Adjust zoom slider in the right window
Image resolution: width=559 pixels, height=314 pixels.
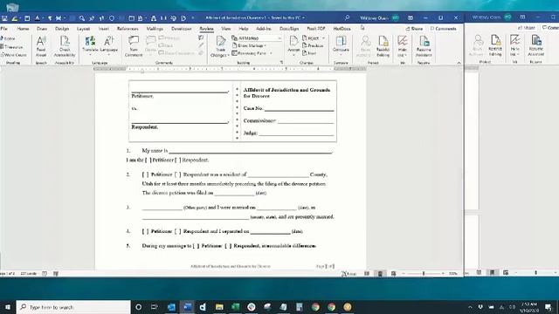(x=535, y=273)
